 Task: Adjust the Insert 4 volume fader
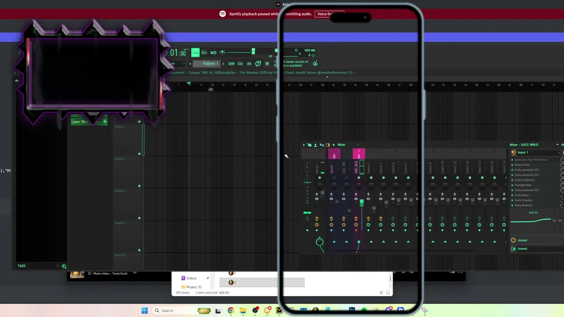point(374,209)
